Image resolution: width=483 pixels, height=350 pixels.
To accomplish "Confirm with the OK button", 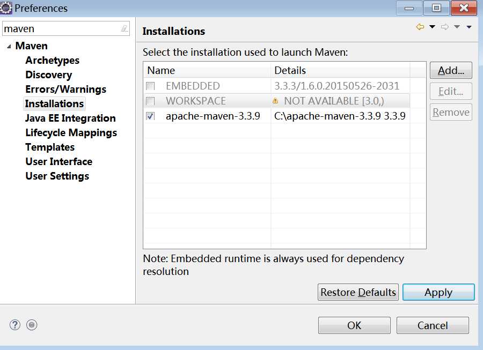I will (x=354, y=325).
